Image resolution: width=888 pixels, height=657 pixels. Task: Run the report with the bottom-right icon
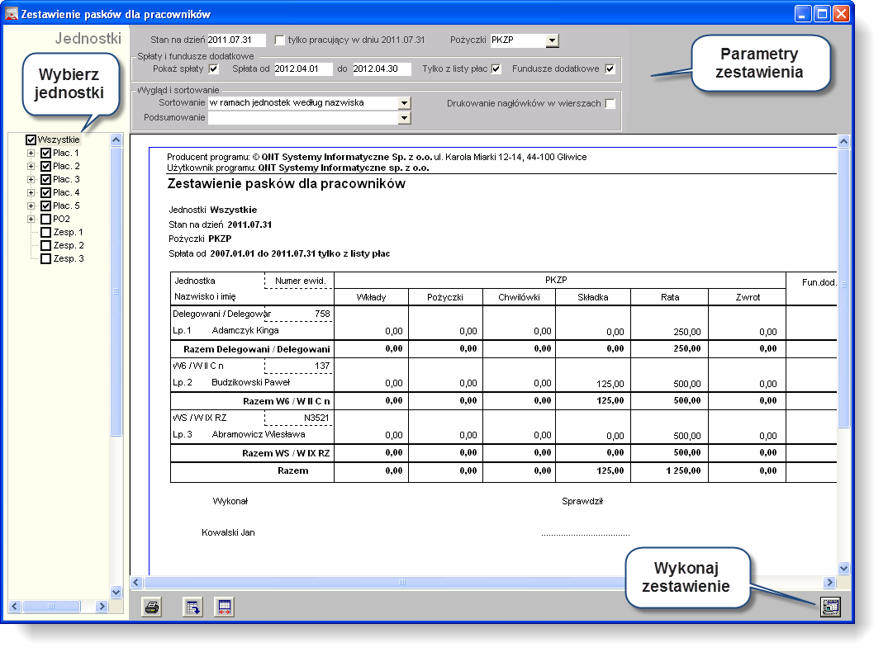tap(830, 607)
